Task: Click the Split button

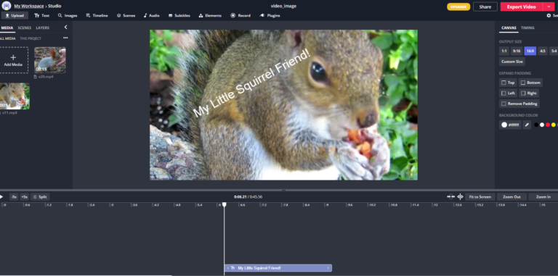Action: pos(40,197)
